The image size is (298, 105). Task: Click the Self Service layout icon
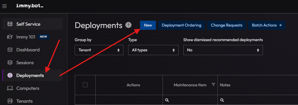coord(10,24)
